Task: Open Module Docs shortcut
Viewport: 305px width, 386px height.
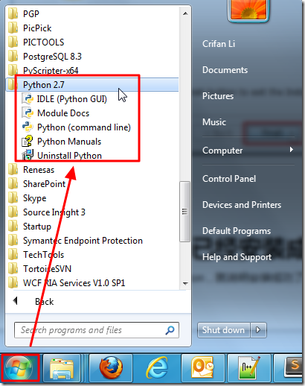Action: pyautogui.click(x=56, y=113)
